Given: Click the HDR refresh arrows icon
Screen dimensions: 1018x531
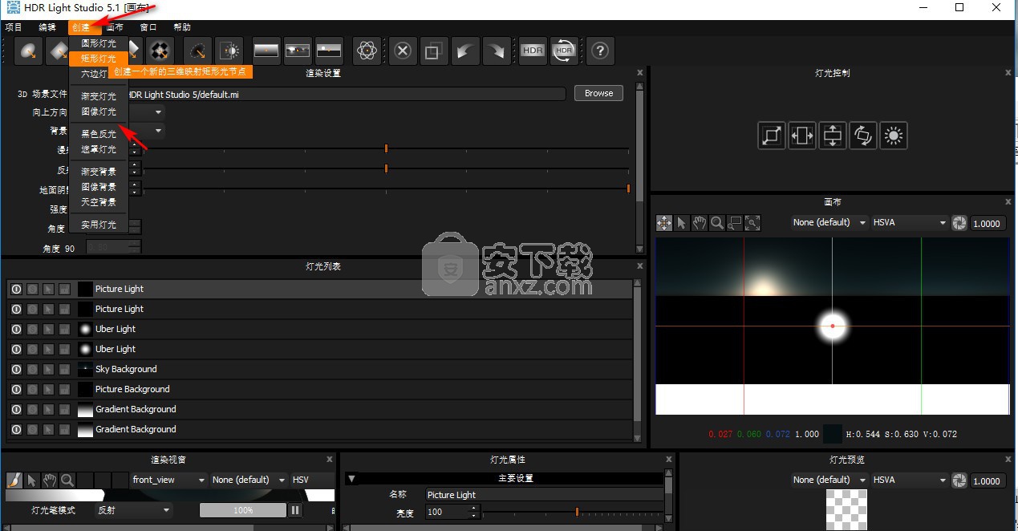Looking at the screenshot, I should [564, 51].
